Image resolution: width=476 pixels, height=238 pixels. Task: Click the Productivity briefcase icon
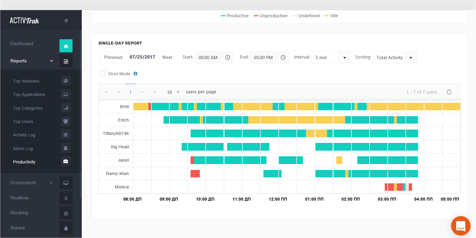click(x=66, y=161)
